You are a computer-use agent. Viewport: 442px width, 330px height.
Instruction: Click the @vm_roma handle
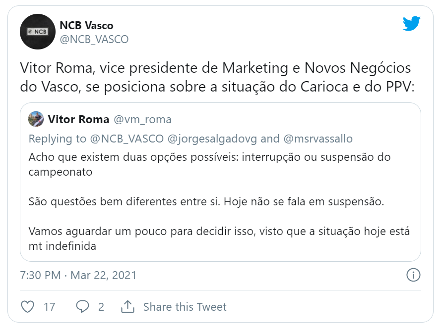(143, 119)
